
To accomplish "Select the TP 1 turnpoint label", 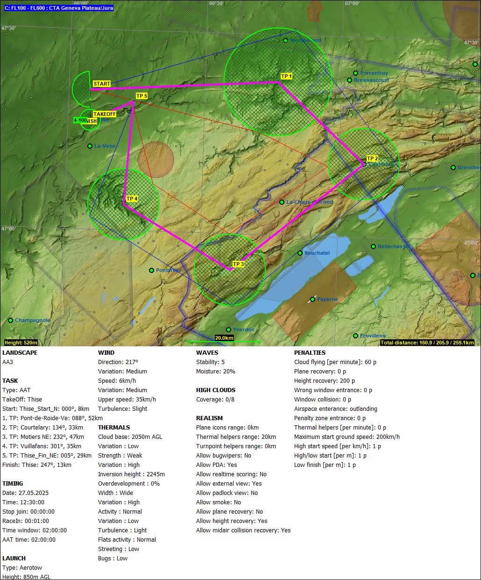I will tap(286, 76).
